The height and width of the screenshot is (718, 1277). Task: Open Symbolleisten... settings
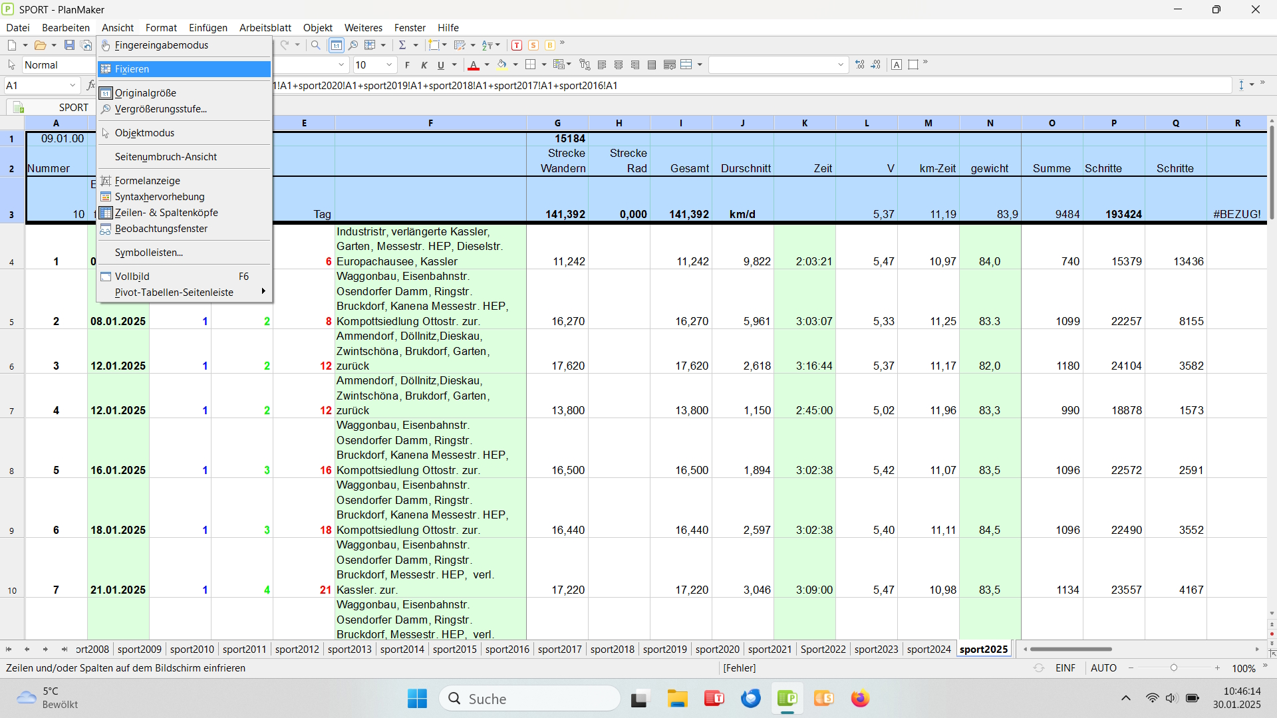coord(184,253)
